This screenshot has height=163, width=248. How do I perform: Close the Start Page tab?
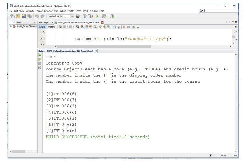point(52,22)
